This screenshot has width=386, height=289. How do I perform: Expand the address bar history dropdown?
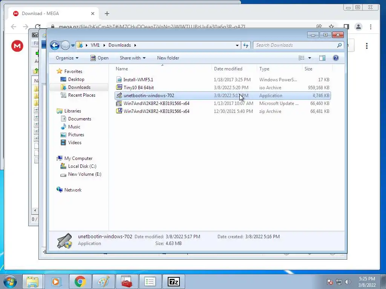(x=237, y=46)
